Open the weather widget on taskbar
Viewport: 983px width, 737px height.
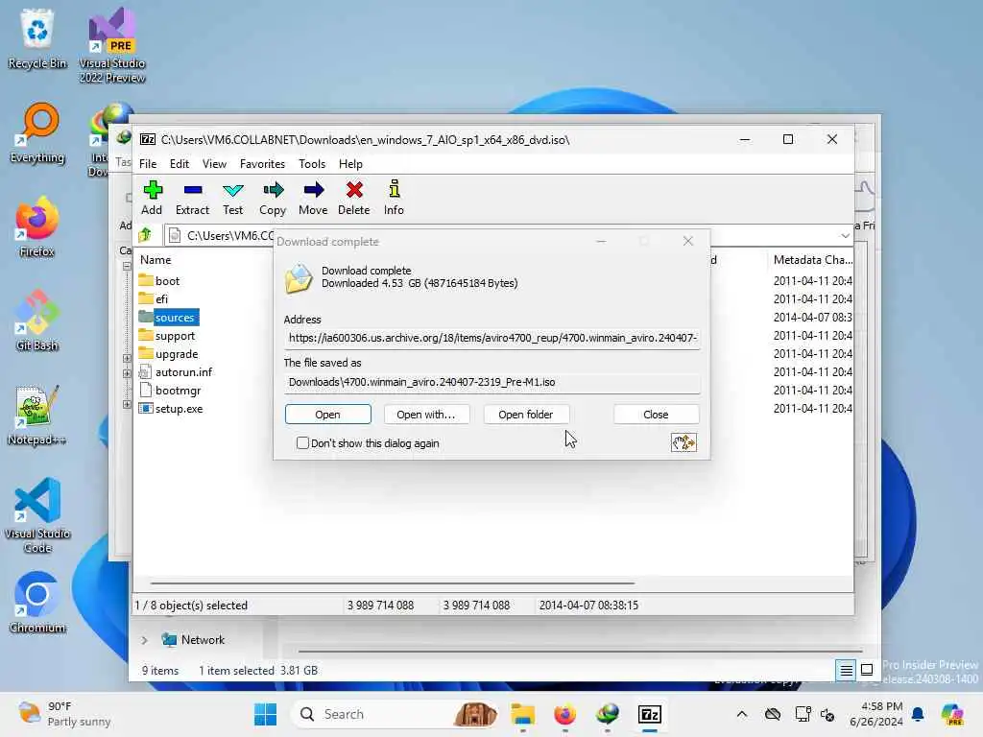pos(64,714)
